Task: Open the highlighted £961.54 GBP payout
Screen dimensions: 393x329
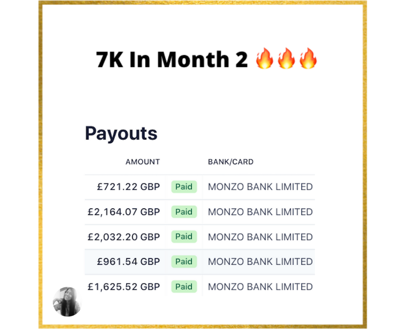Action: pyautogui.click(x=200, y=262)
